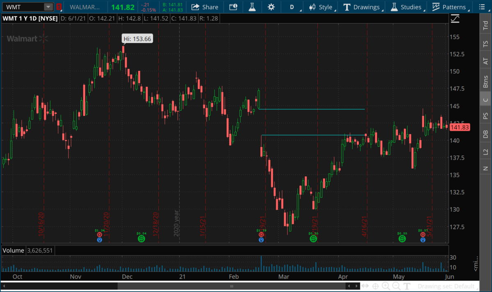Click the November earnings phone icon under $1.34
Screen dimensions: 492x292
[x=100, y=235]
